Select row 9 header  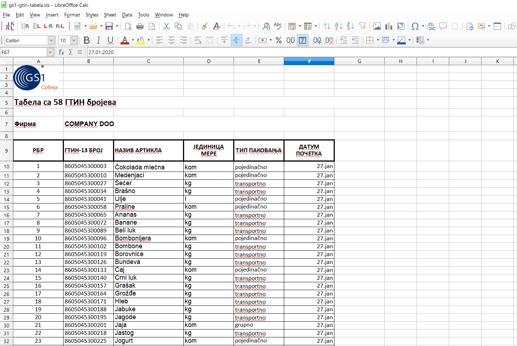[x=6, y=151]
